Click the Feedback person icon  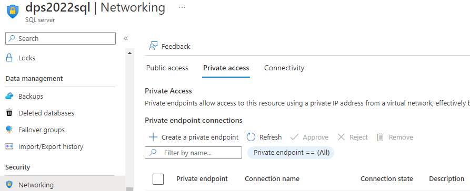tap(153, 46)
